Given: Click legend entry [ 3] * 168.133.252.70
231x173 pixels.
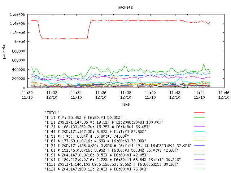Looking at the screenshot, I should (x=97, y=127).
